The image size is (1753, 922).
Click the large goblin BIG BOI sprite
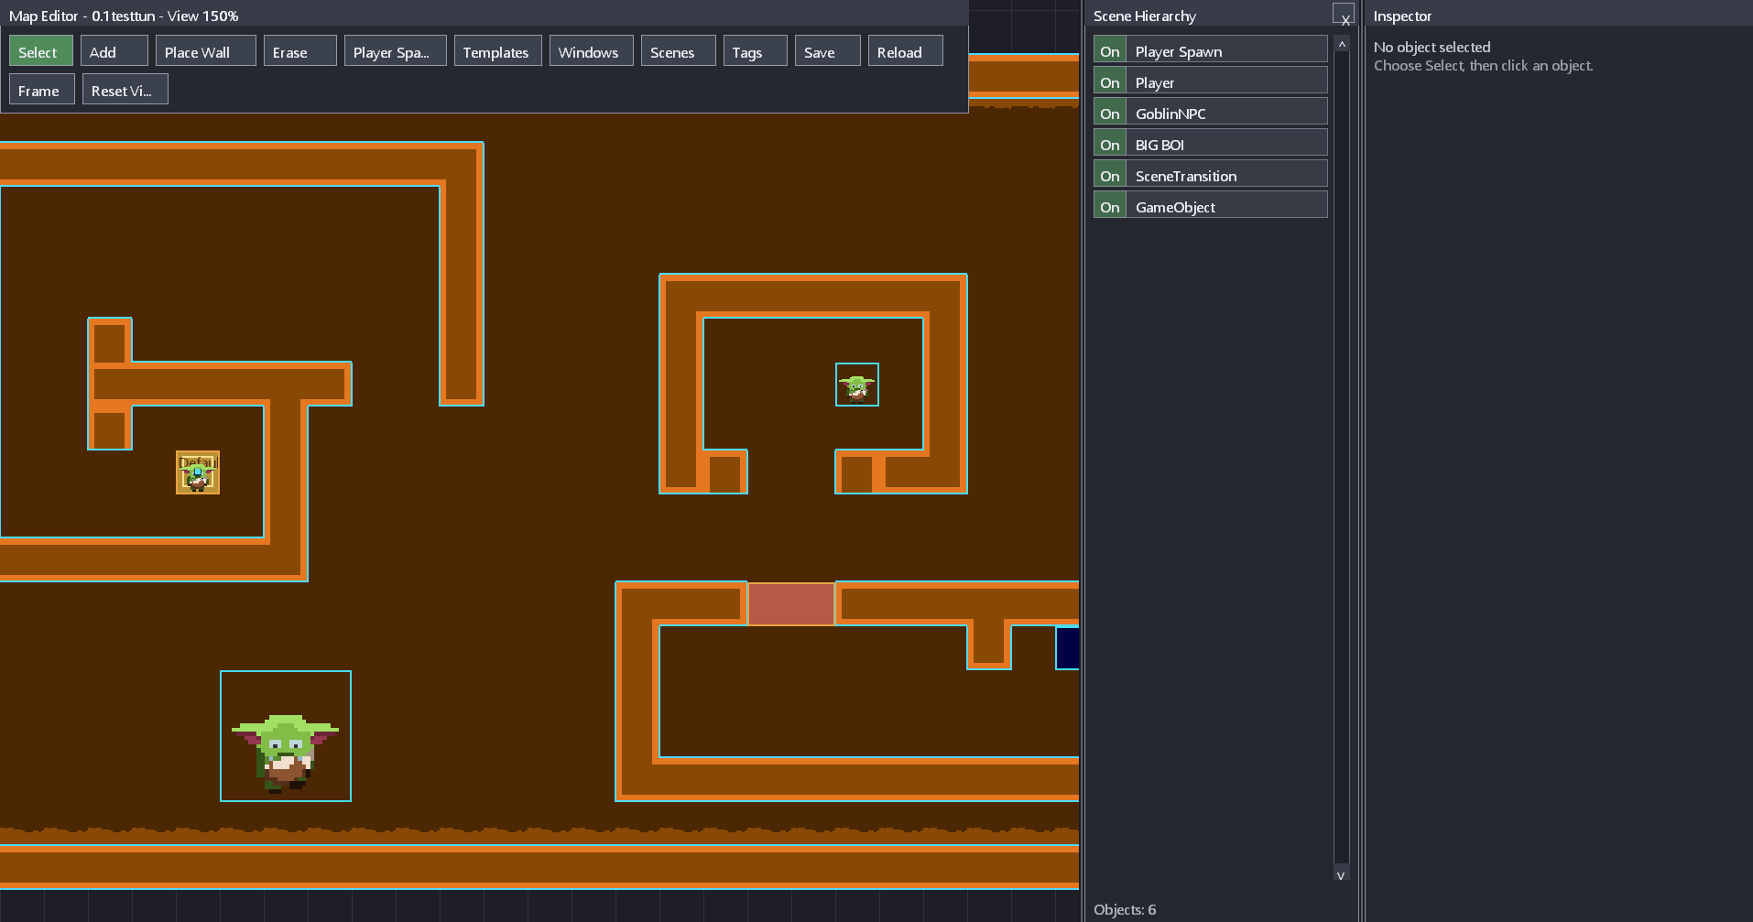[x=286, y=736]
